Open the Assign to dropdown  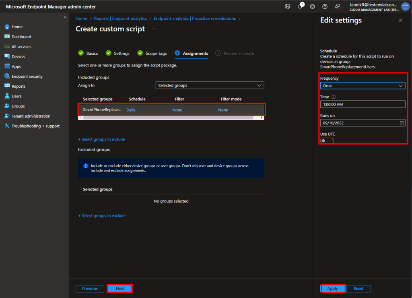[x=210, y=85]
